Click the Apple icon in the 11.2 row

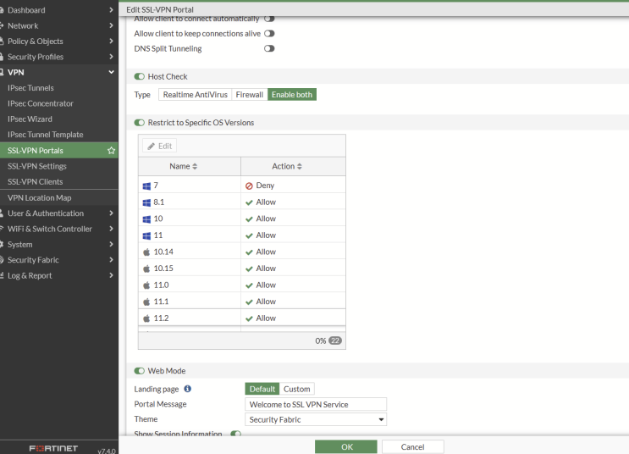click(x=146, y=318)
